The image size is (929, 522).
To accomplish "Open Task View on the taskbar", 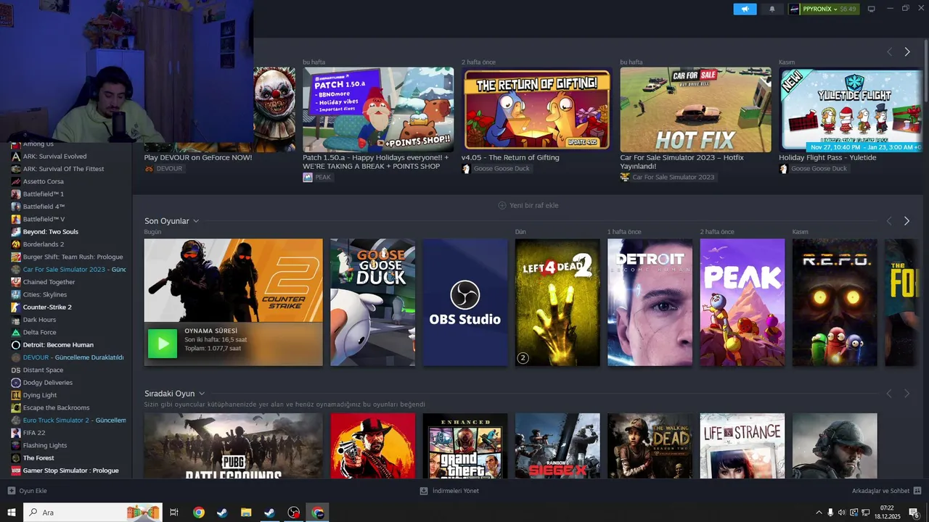I will click(x=174, y=513).
